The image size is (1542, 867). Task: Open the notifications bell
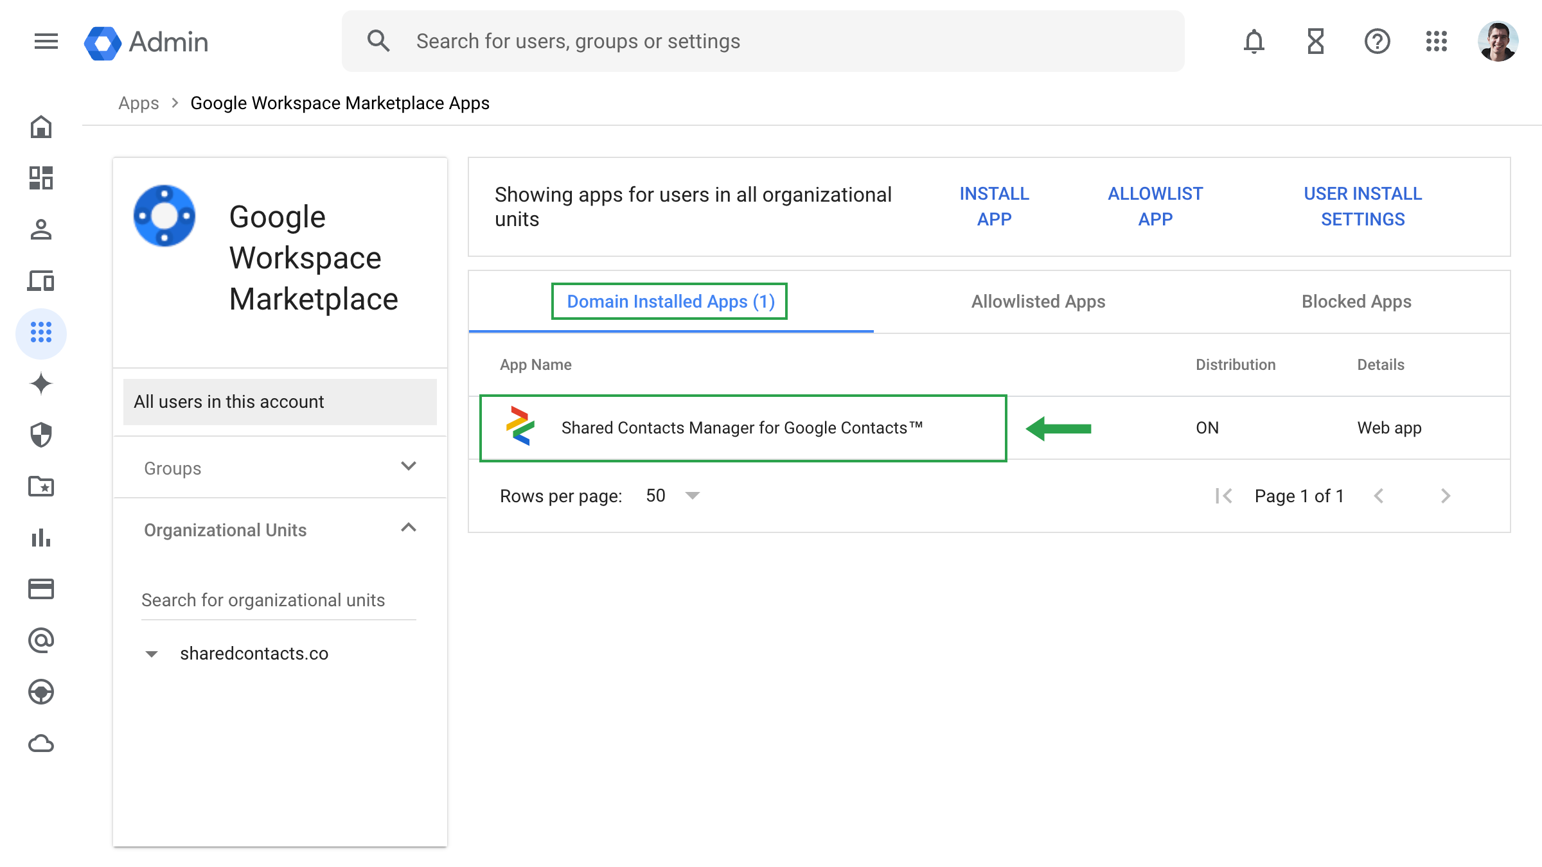[x=1254, y=42]
